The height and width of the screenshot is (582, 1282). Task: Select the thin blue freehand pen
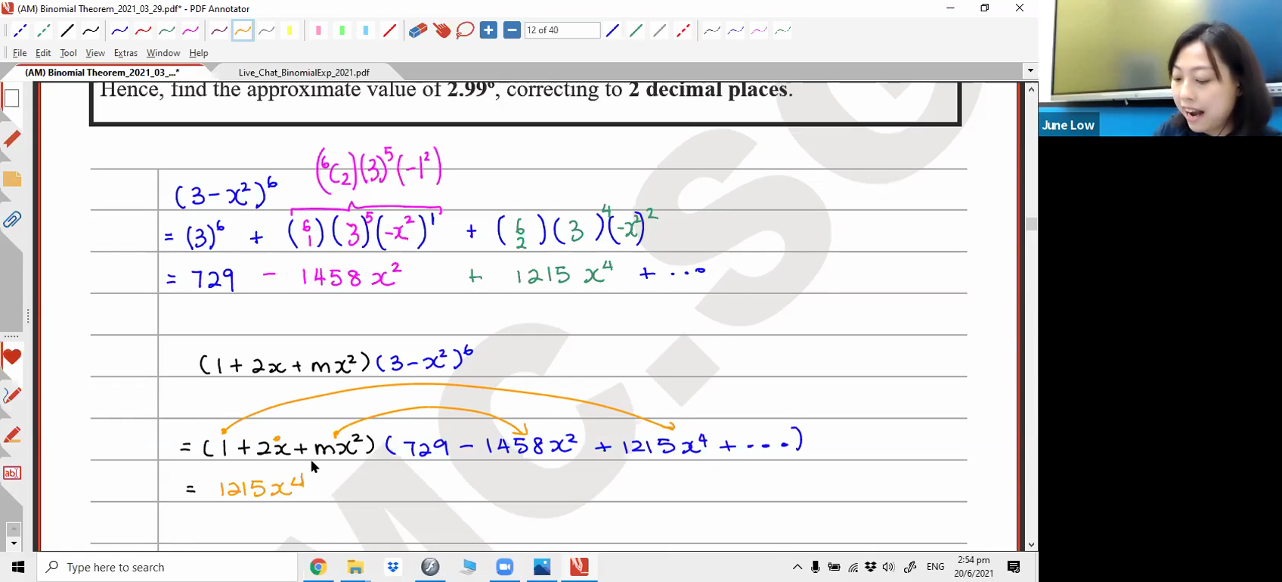(x=735, y=31)
